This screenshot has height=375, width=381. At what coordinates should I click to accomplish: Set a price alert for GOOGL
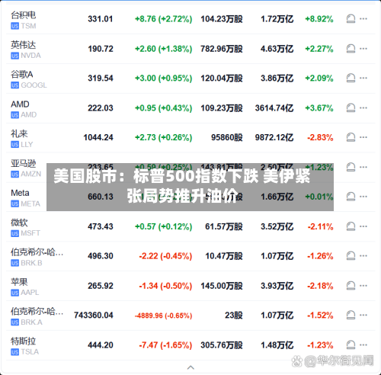point(351,78)
